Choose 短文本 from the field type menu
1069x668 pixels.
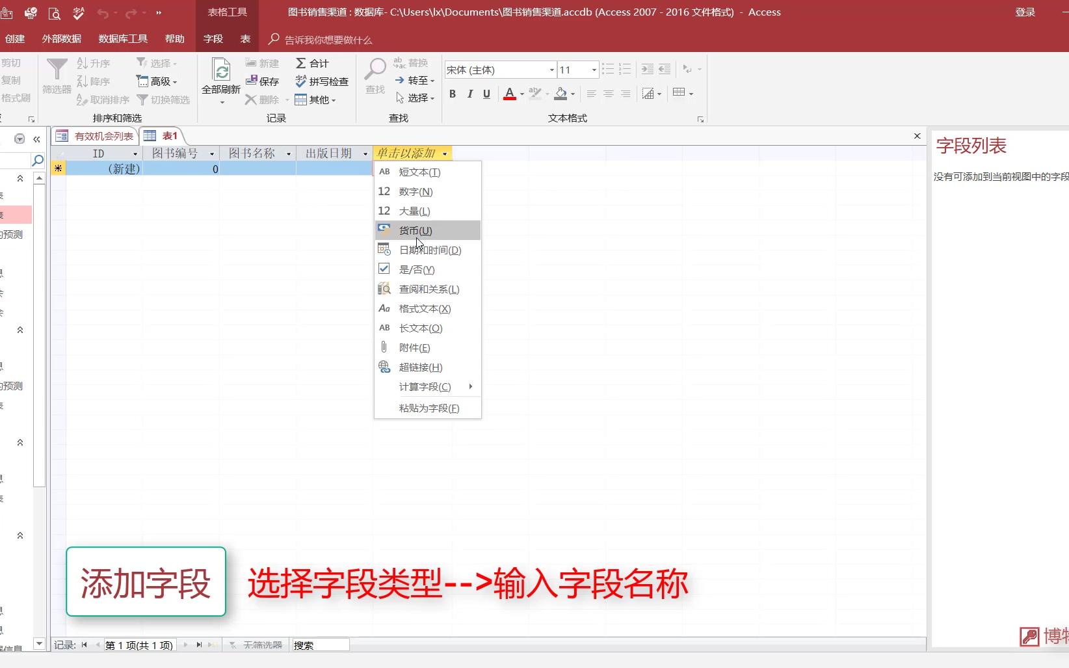[x=428, y=172]
